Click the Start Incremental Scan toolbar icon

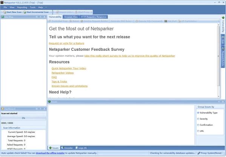(x=25, y=12)
